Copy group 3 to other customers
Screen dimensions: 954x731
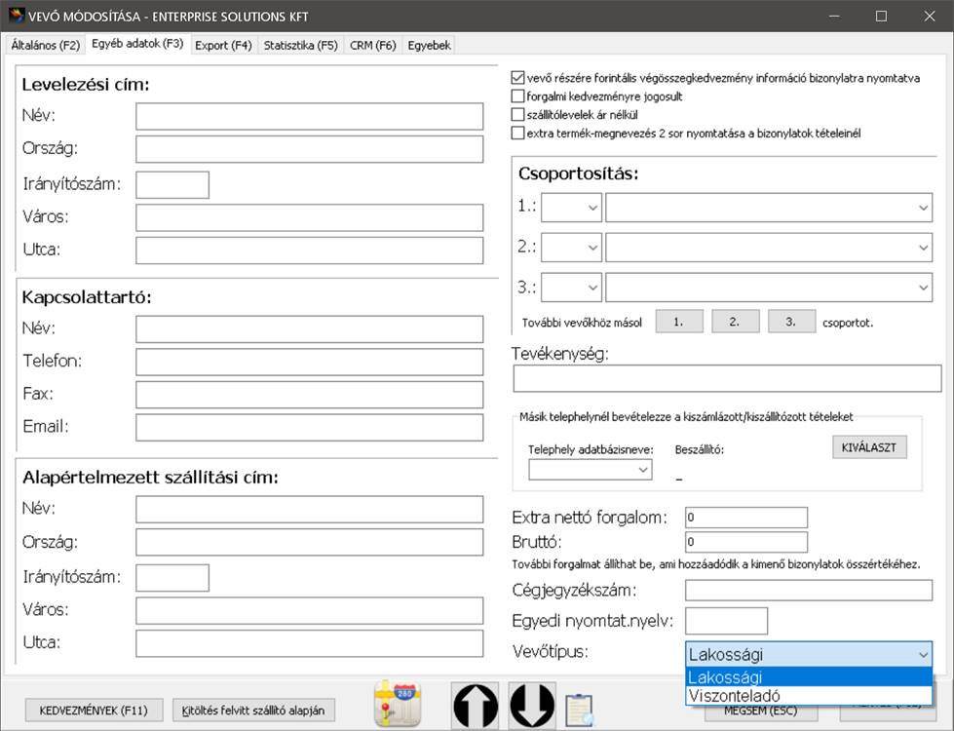coord(791,322)
